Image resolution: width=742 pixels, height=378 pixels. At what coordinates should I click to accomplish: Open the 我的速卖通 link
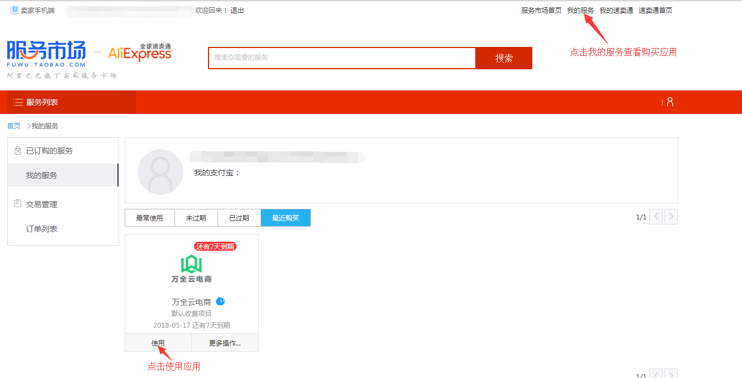616,11
